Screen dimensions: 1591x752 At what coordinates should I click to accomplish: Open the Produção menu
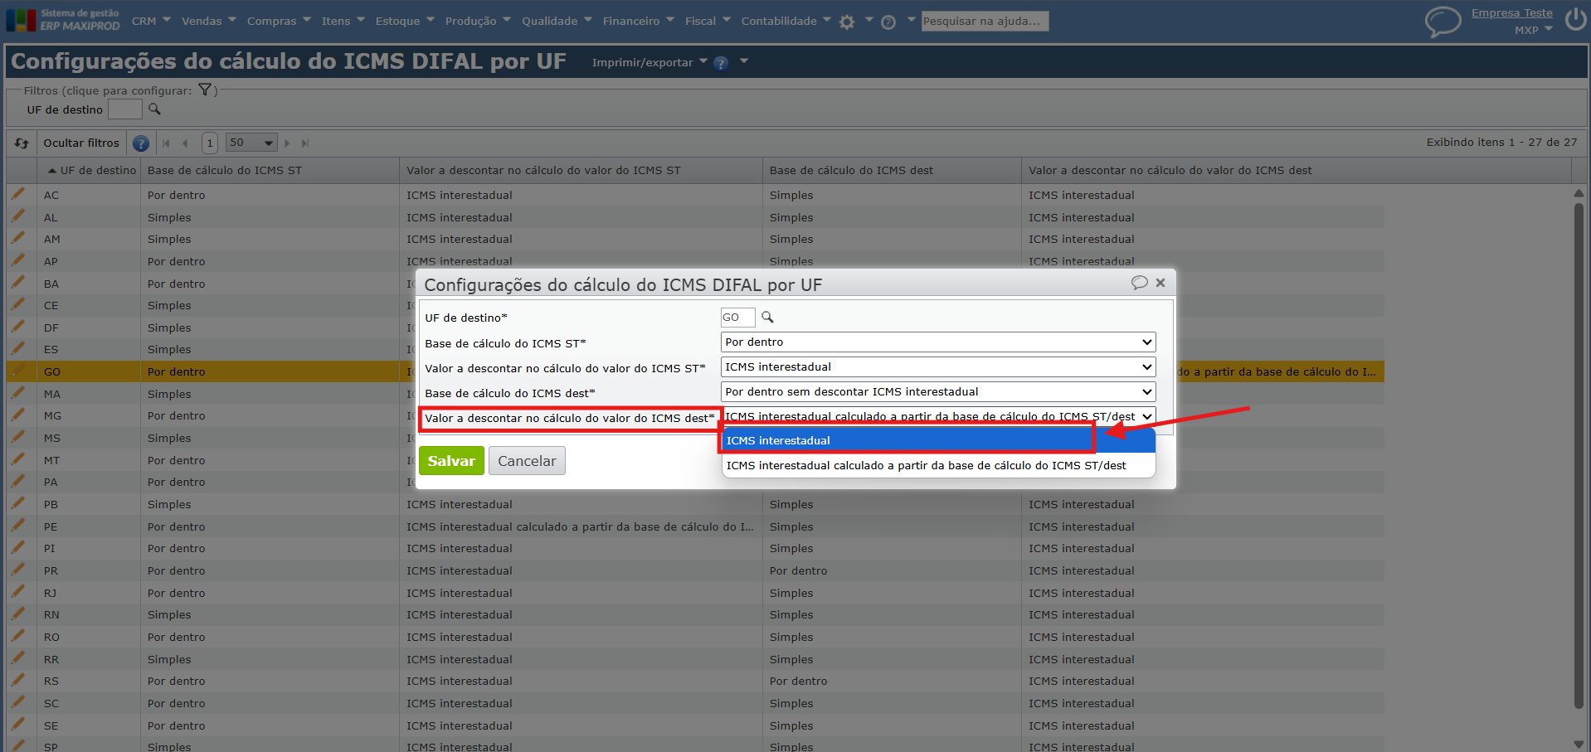[x=478, y=21]
